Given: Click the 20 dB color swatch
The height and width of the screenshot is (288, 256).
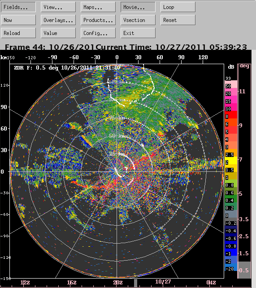Looking at the screenshot, I should (231, 92).
